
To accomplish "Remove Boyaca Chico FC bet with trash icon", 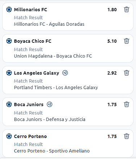I will click(127, 41).
